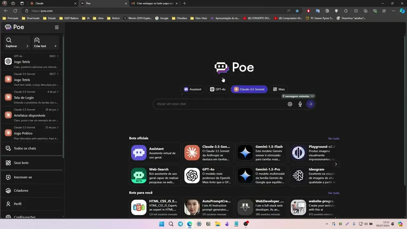Open the Gemini-1.5-Flash bot card

261,153
